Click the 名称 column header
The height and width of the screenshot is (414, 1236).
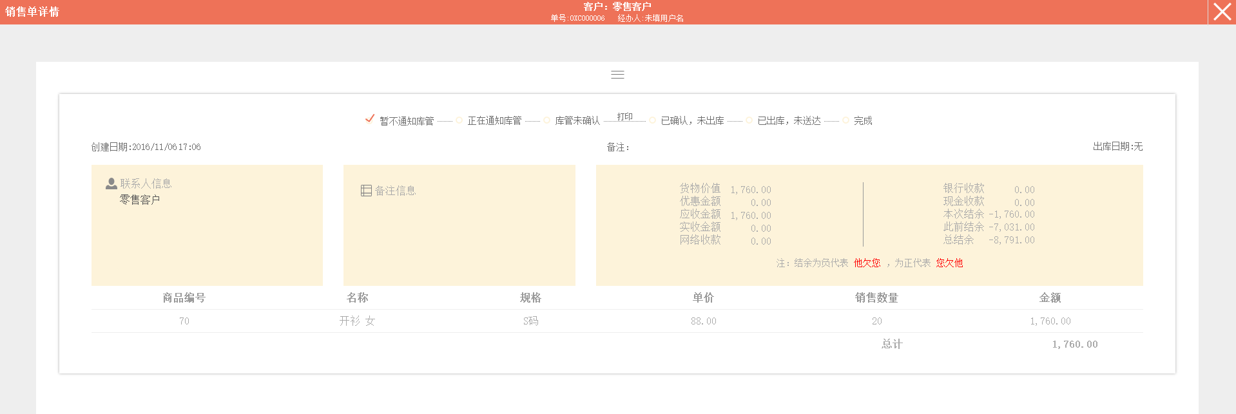pyautogui.click(x=357, y=297)
